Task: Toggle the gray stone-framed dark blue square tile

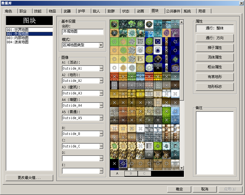Action: pos(158,42)
